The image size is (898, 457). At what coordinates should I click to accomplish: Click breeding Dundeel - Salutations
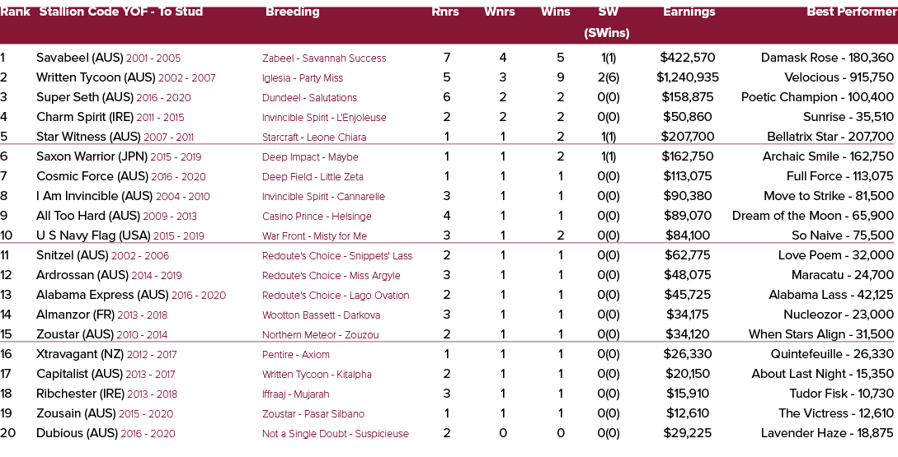pyautogui.click(x=309, y=98)
